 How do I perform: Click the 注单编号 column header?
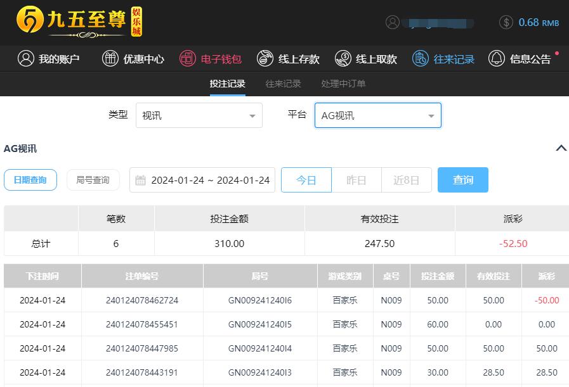click(x=142, y=276)
